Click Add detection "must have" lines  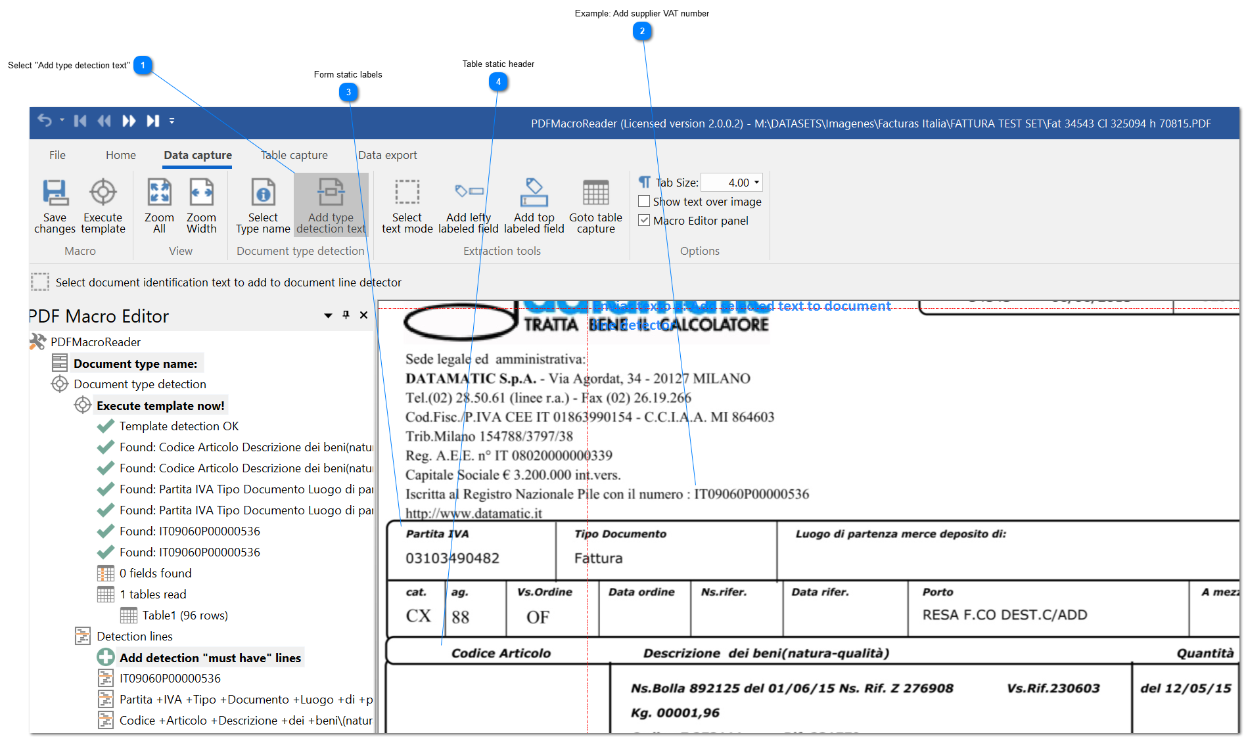pyautogui.click(x=210, y=657)
